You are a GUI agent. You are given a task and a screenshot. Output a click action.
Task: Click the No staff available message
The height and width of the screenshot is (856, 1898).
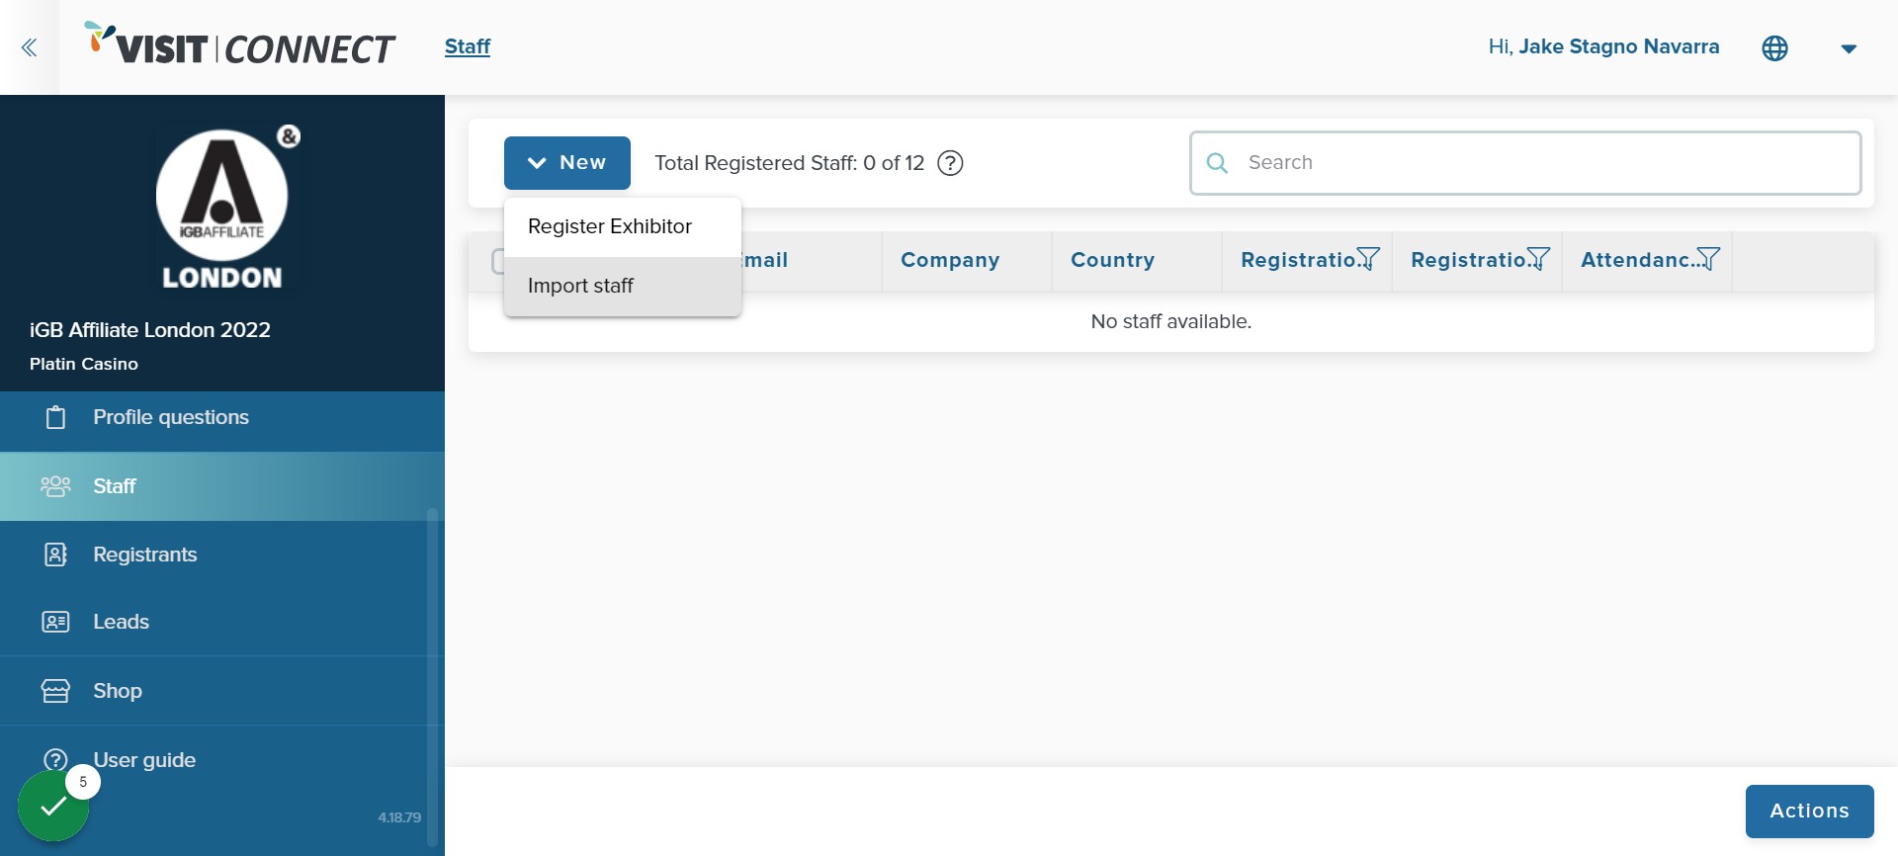[1171, 321]
